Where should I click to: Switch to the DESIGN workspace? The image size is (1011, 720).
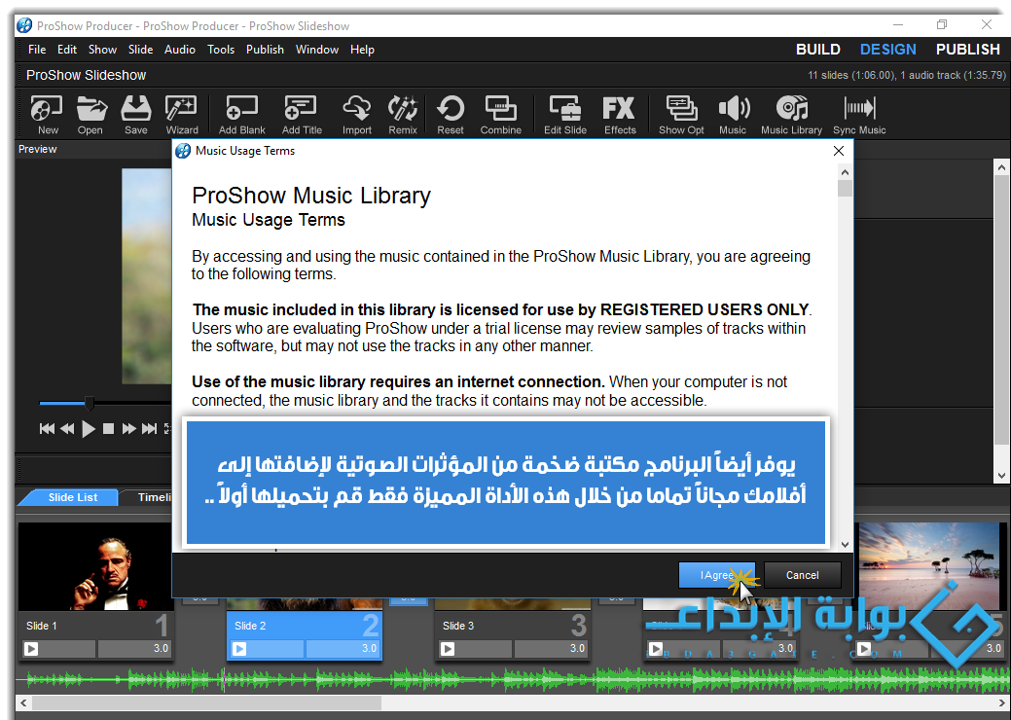(x=887, y=50)
